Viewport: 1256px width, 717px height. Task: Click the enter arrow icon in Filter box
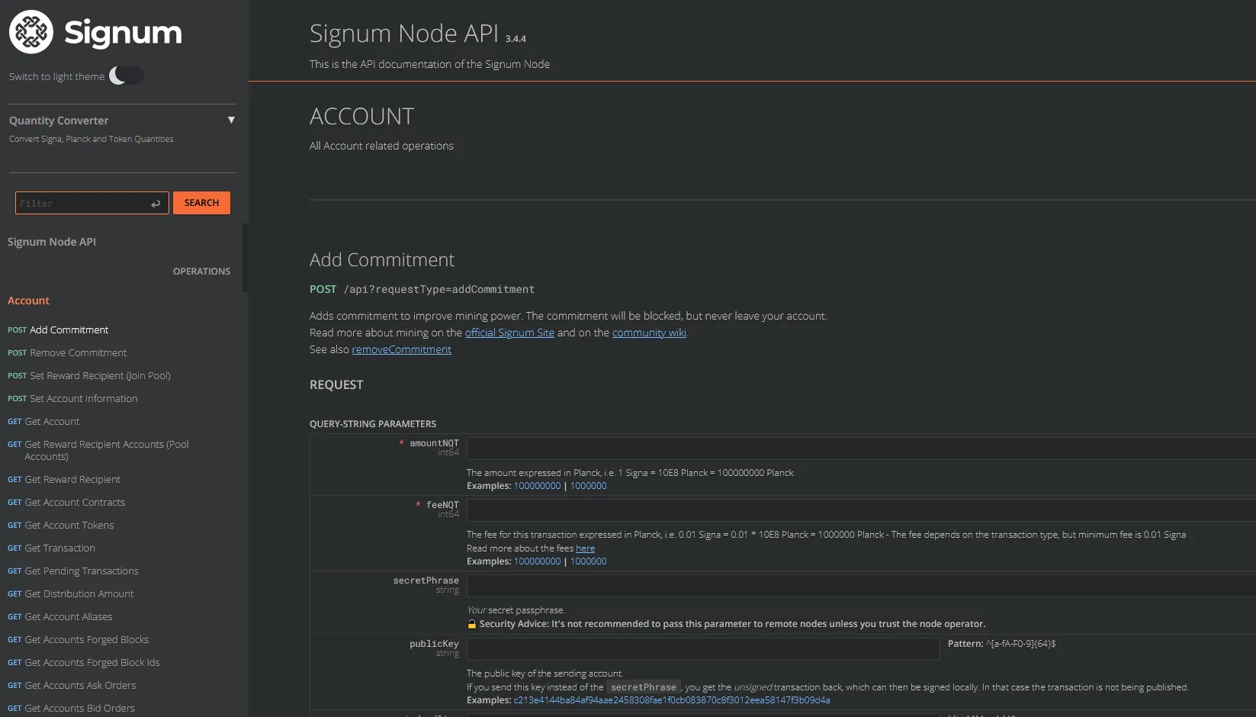click(x=156, y=204)
